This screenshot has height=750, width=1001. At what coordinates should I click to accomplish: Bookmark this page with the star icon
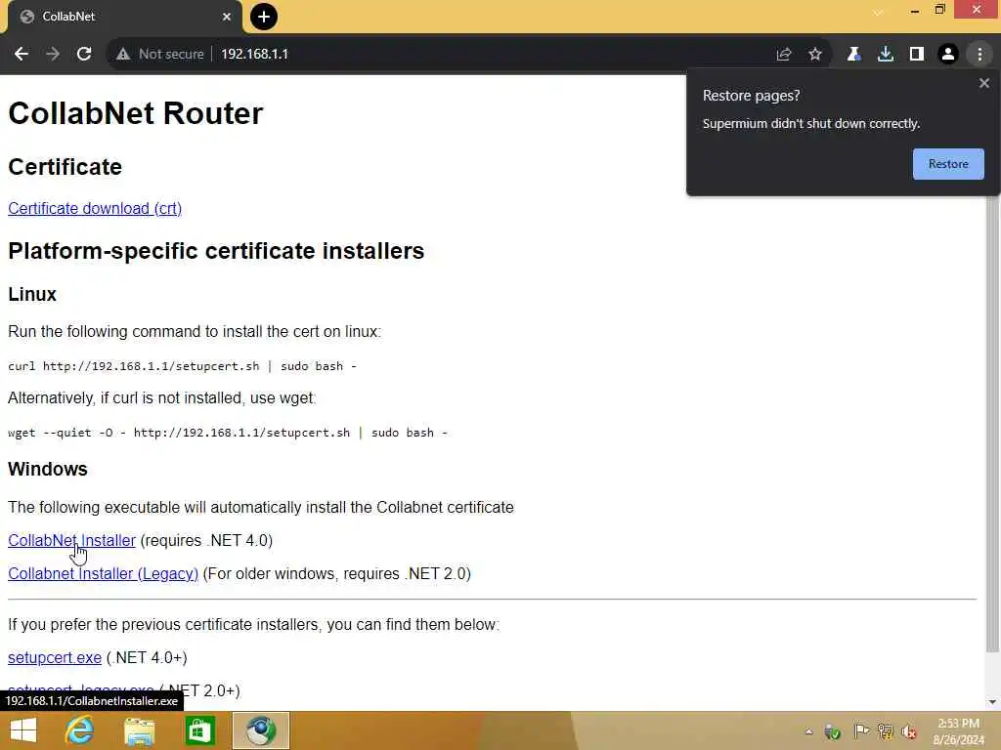(x=815, y=55)
